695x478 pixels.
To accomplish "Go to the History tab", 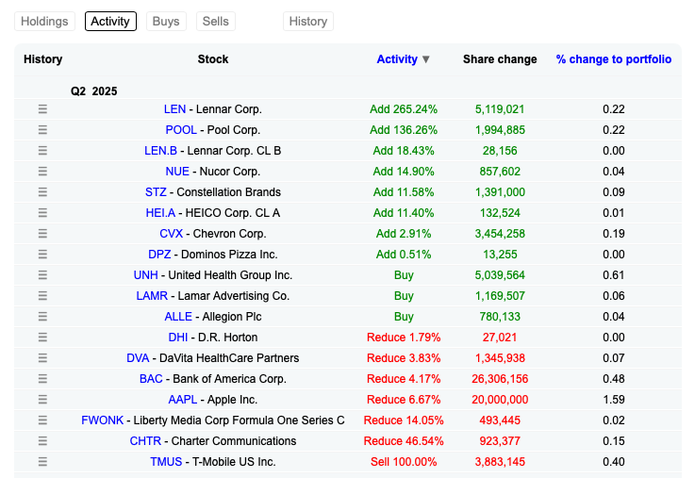I will tap(308, 22).
